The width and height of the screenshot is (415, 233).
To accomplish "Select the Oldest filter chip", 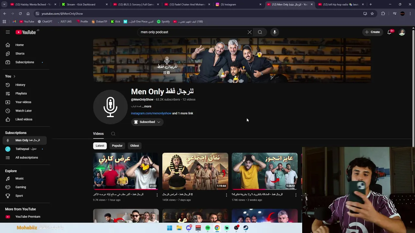I will coord(135,146).
